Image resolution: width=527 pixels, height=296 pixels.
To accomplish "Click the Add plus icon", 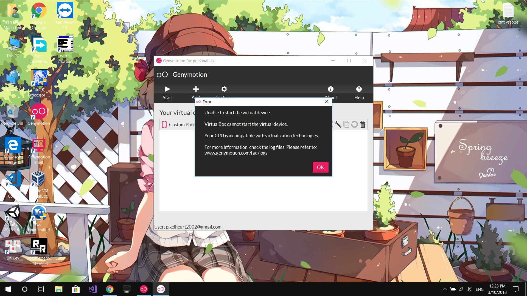I will pyautogui.click(x=196, y=89).
